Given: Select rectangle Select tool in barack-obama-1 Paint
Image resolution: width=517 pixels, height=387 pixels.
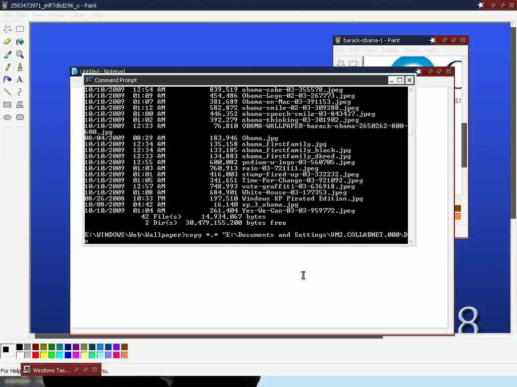Looking at the screenshot, I should (x=353, y=63).
